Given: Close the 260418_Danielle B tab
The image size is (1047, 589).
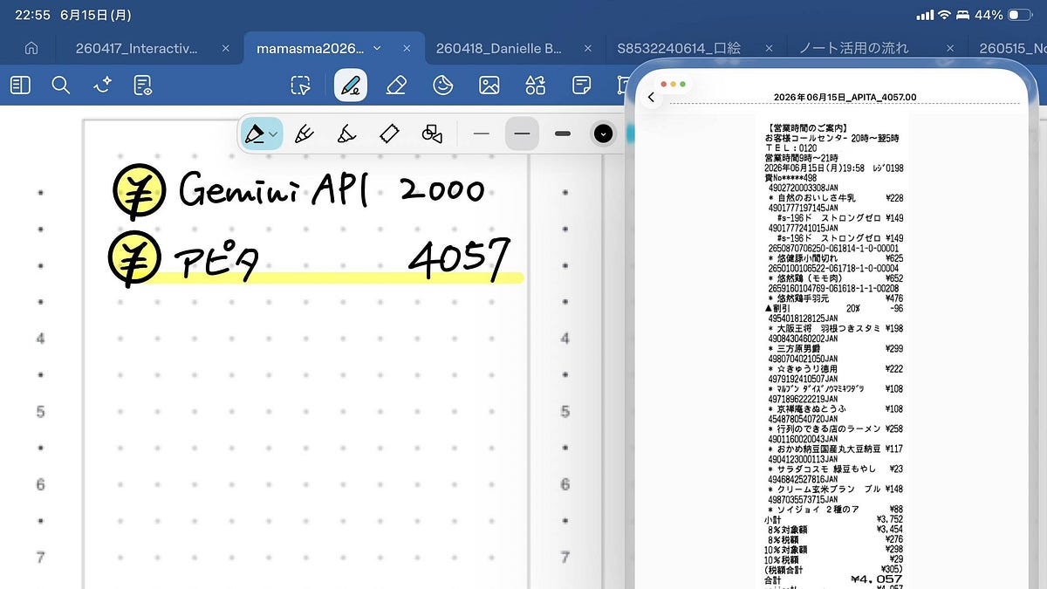Looking at the screenshot, I should coord(588,49).
